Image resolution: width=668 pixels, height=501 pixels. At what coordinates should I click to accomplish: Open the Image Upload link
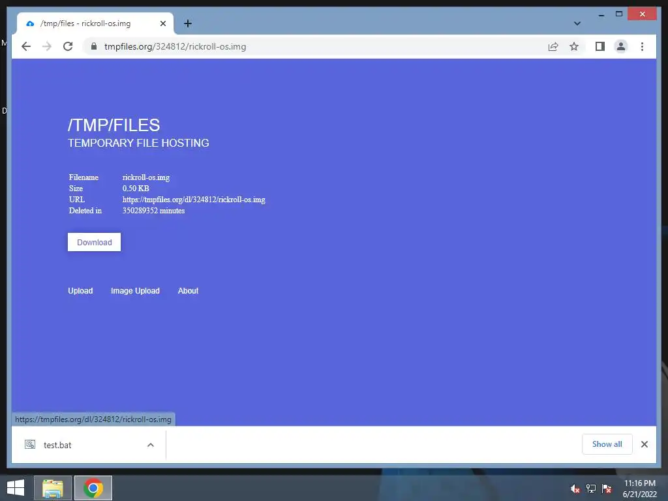point(135,290)
